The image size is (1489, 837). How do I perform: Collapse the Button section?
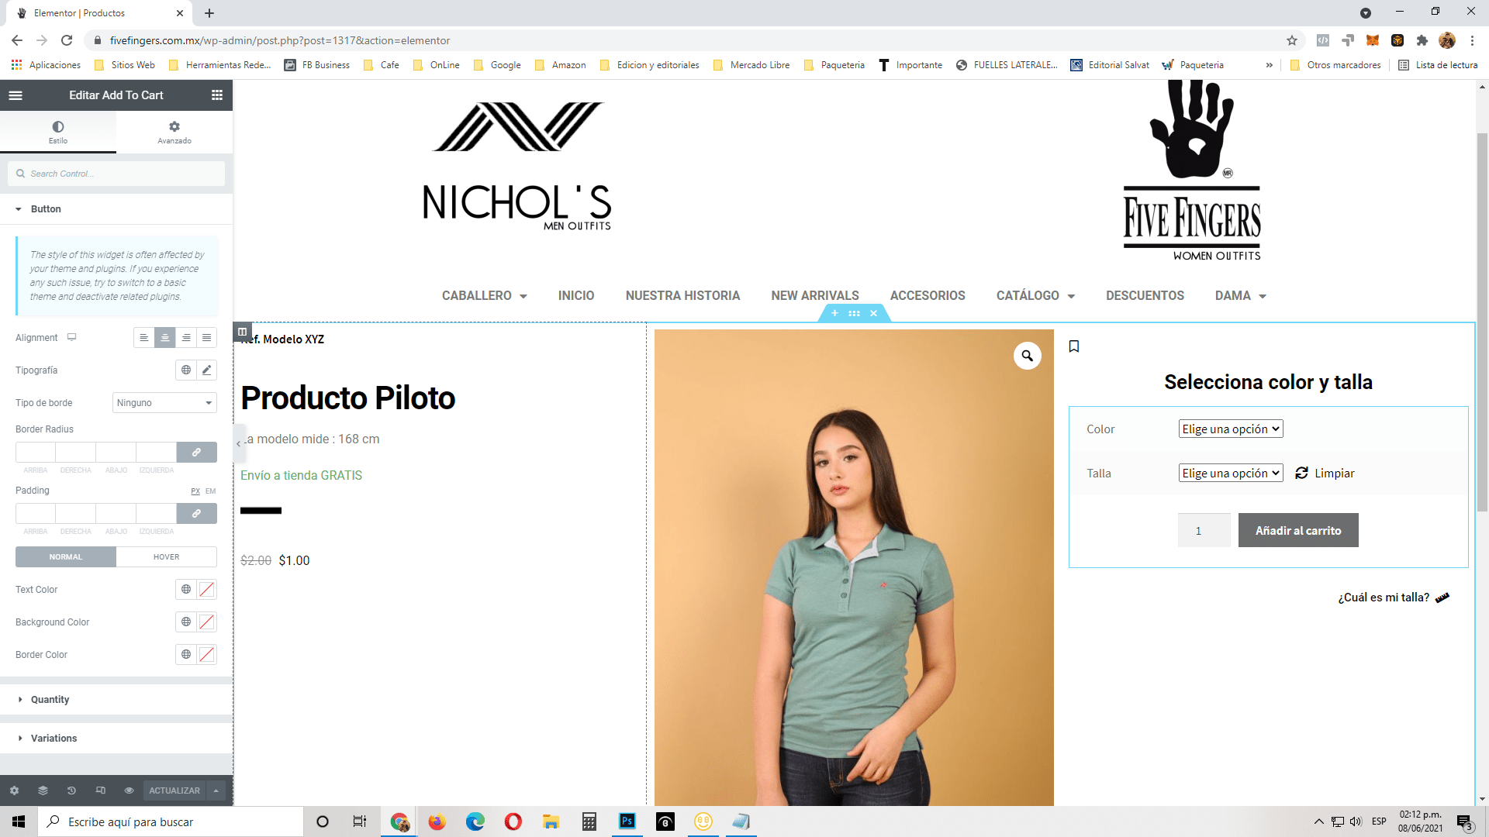tap(116, 209)
